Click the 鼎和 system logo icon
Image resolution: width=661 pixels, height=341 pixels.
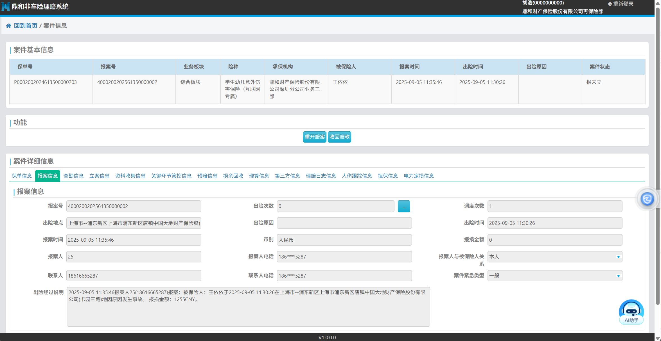coord(6,6)
